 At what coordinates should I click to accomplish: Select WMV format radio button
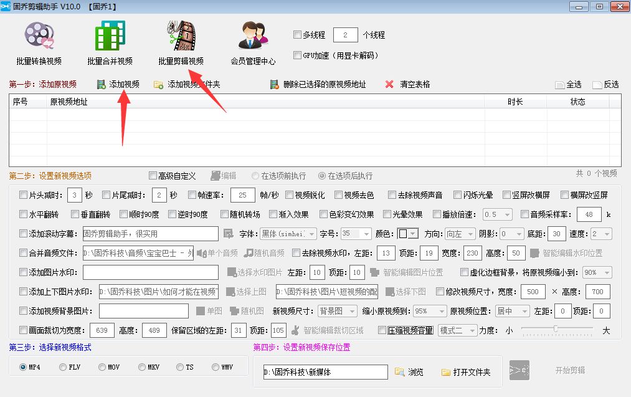[x=216, y=367]
